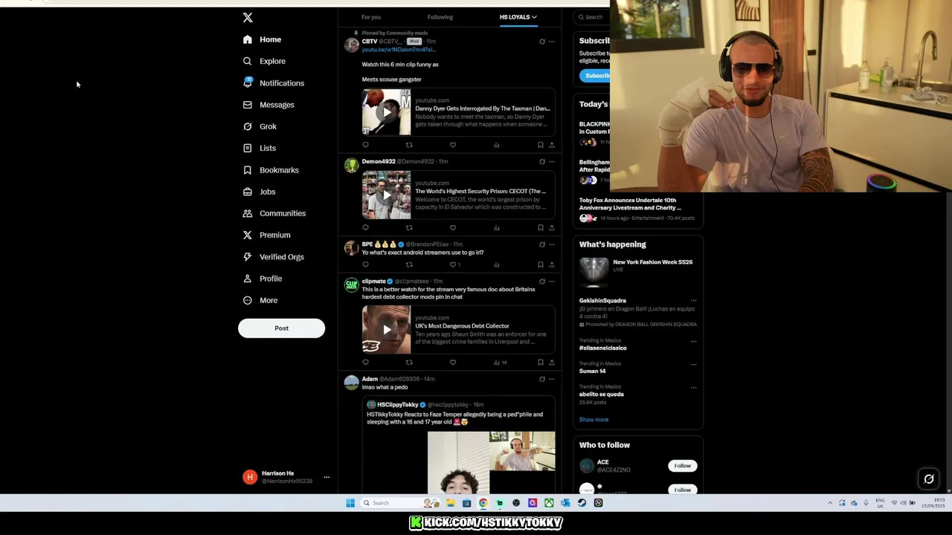Click the Communities people icon

[x=248, y=213]
